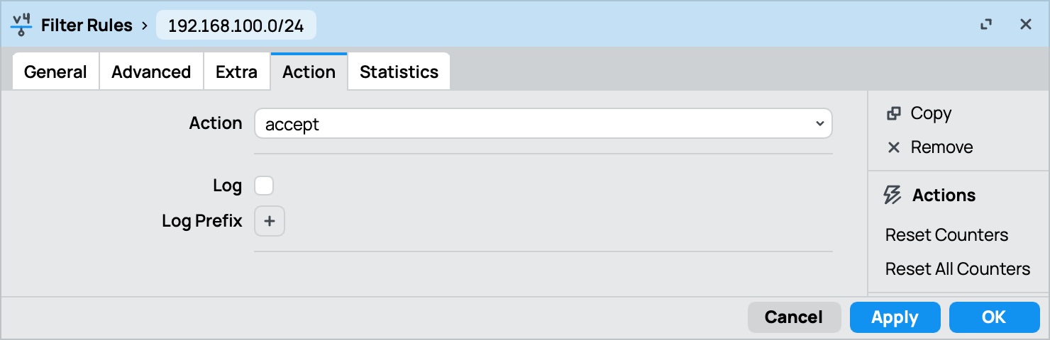Click the Apply button
Image resolution: width=1050 pixels, height=340 pixels.
[x=895, y=317]
